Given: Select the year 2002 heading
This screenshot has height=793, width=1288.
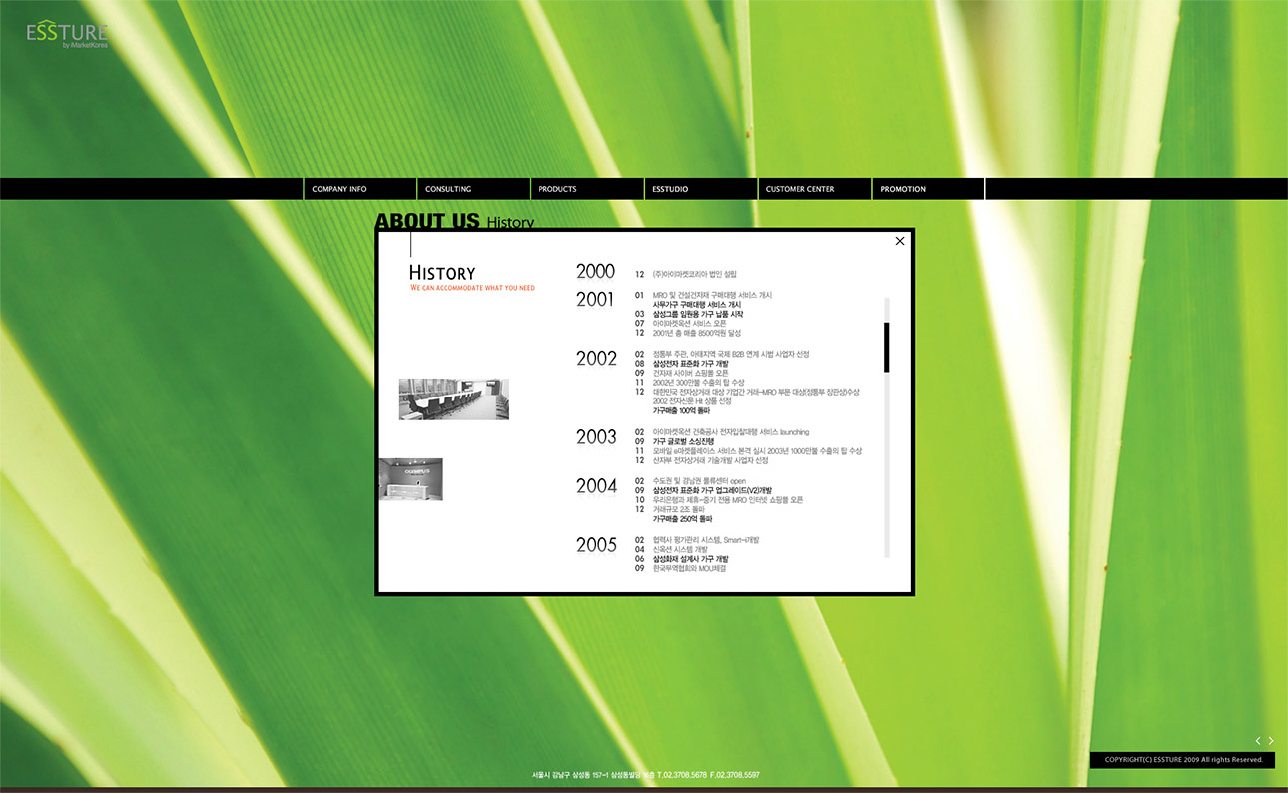Looking at the screenshot, I should pos(597,359).
